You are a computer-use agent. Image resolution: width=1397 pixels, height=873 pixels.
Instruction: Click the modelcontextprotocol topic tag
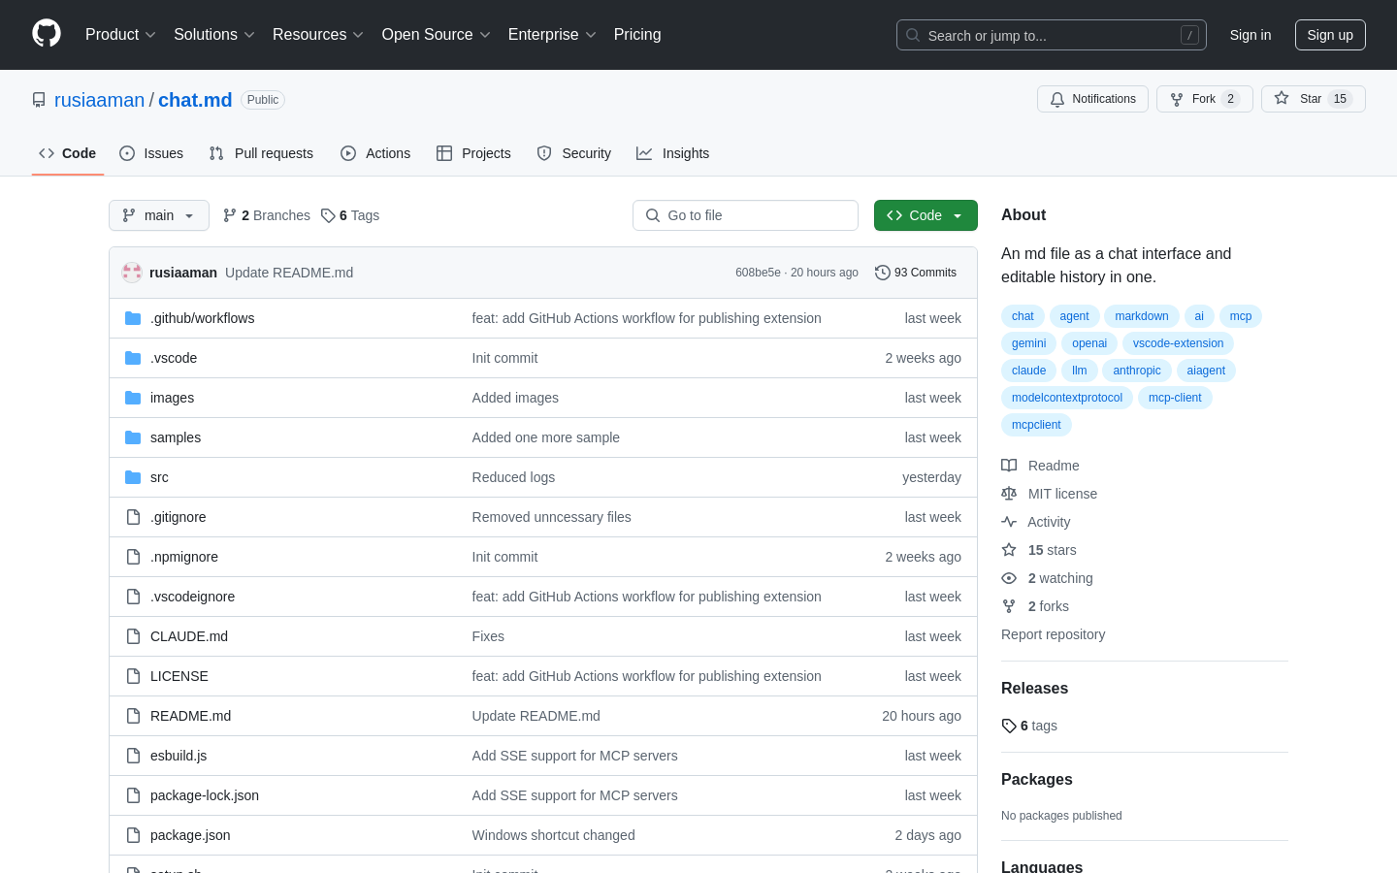(x=1067, y=398)
